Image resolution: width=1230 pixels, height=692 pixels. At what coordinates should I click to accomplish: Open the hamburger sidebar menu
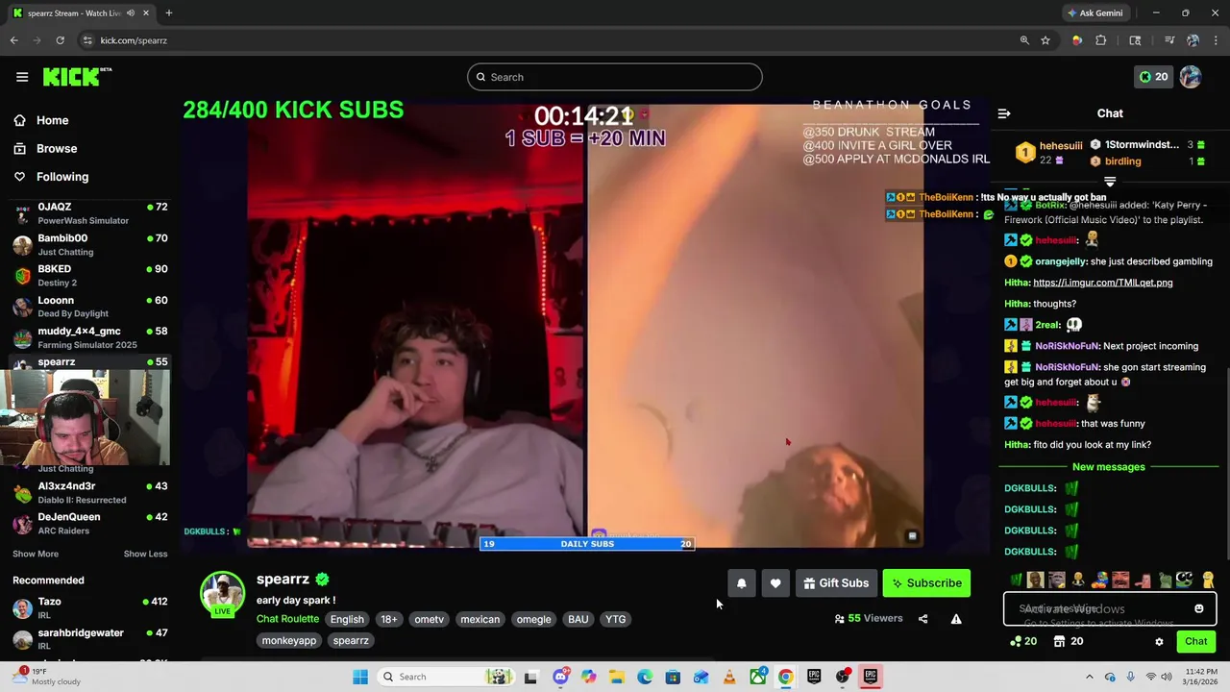[x=22, y=77]
